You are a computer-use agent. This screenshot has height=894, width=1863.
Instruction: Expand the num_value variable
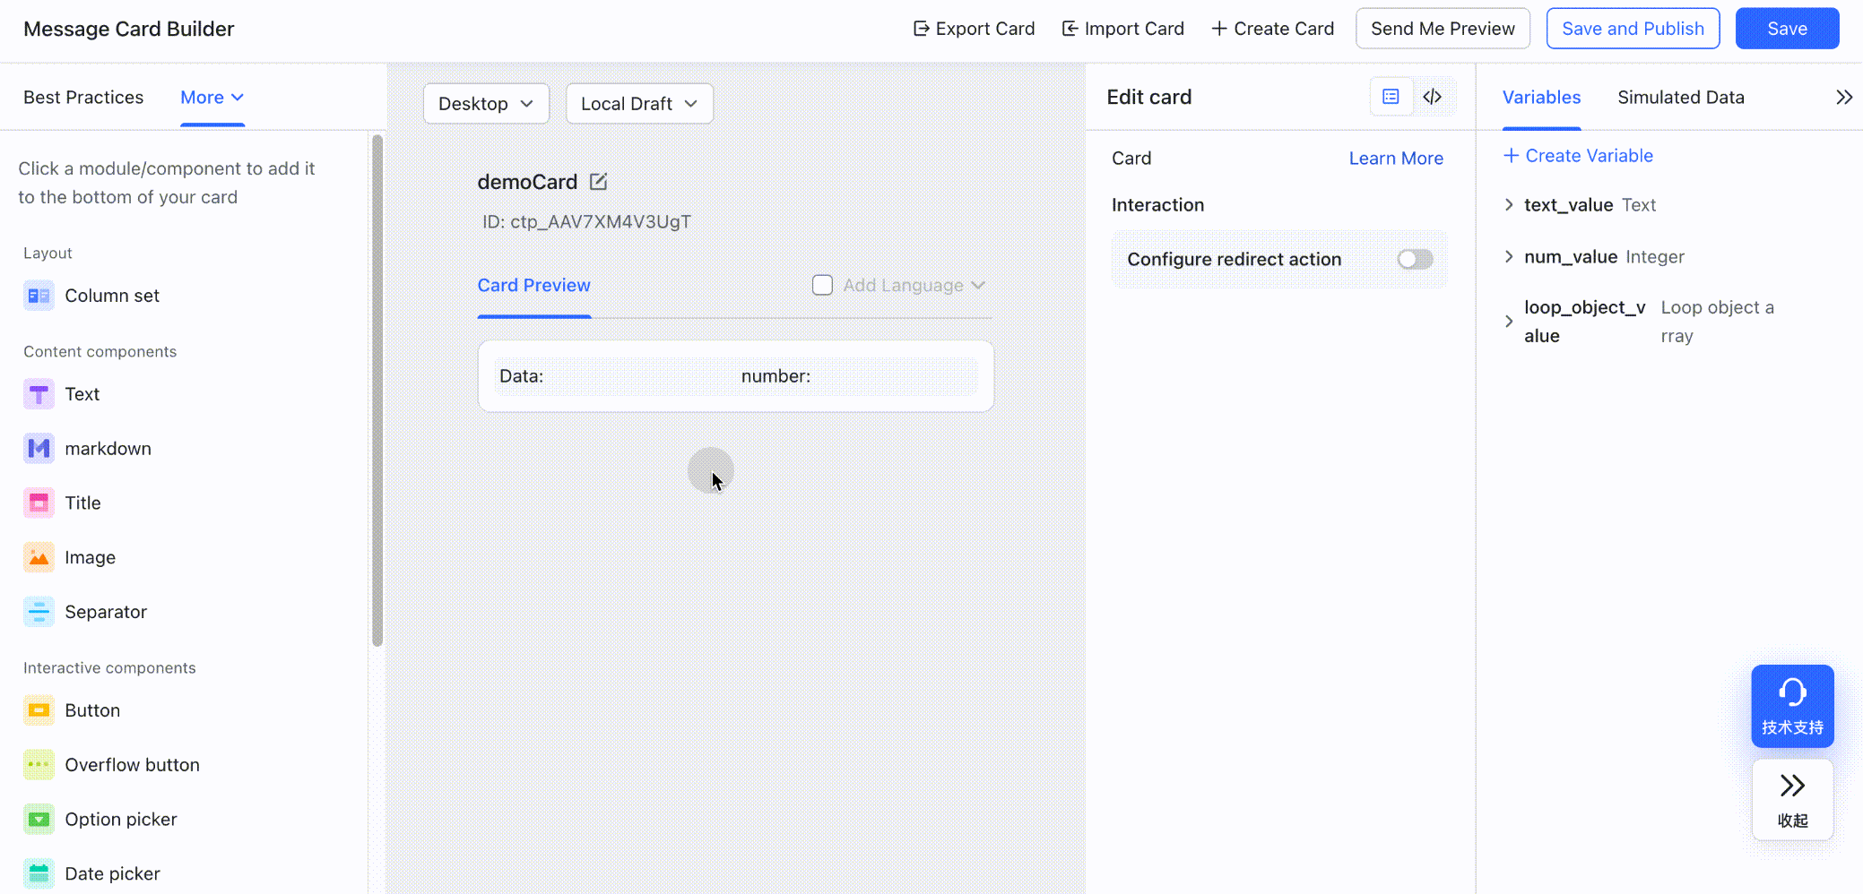1509,257
